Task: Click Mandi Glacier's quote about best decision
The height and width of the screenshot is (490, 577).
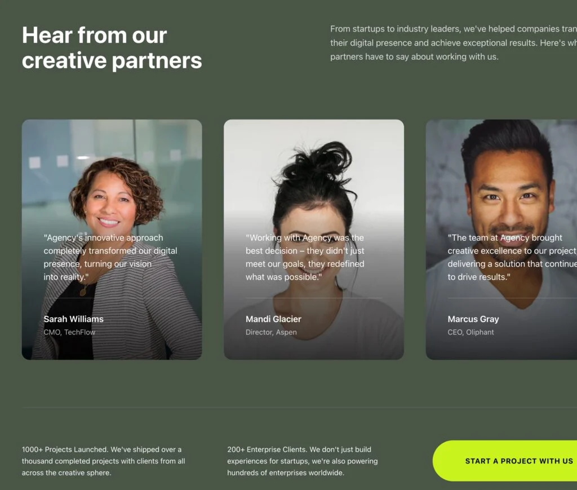Action: click(x=305, y=257)
